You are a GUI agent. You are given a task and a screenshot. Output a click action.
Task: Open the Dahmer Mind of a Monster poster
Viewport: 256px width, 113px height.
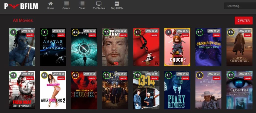pyautogui.click(x=115, y=47)
